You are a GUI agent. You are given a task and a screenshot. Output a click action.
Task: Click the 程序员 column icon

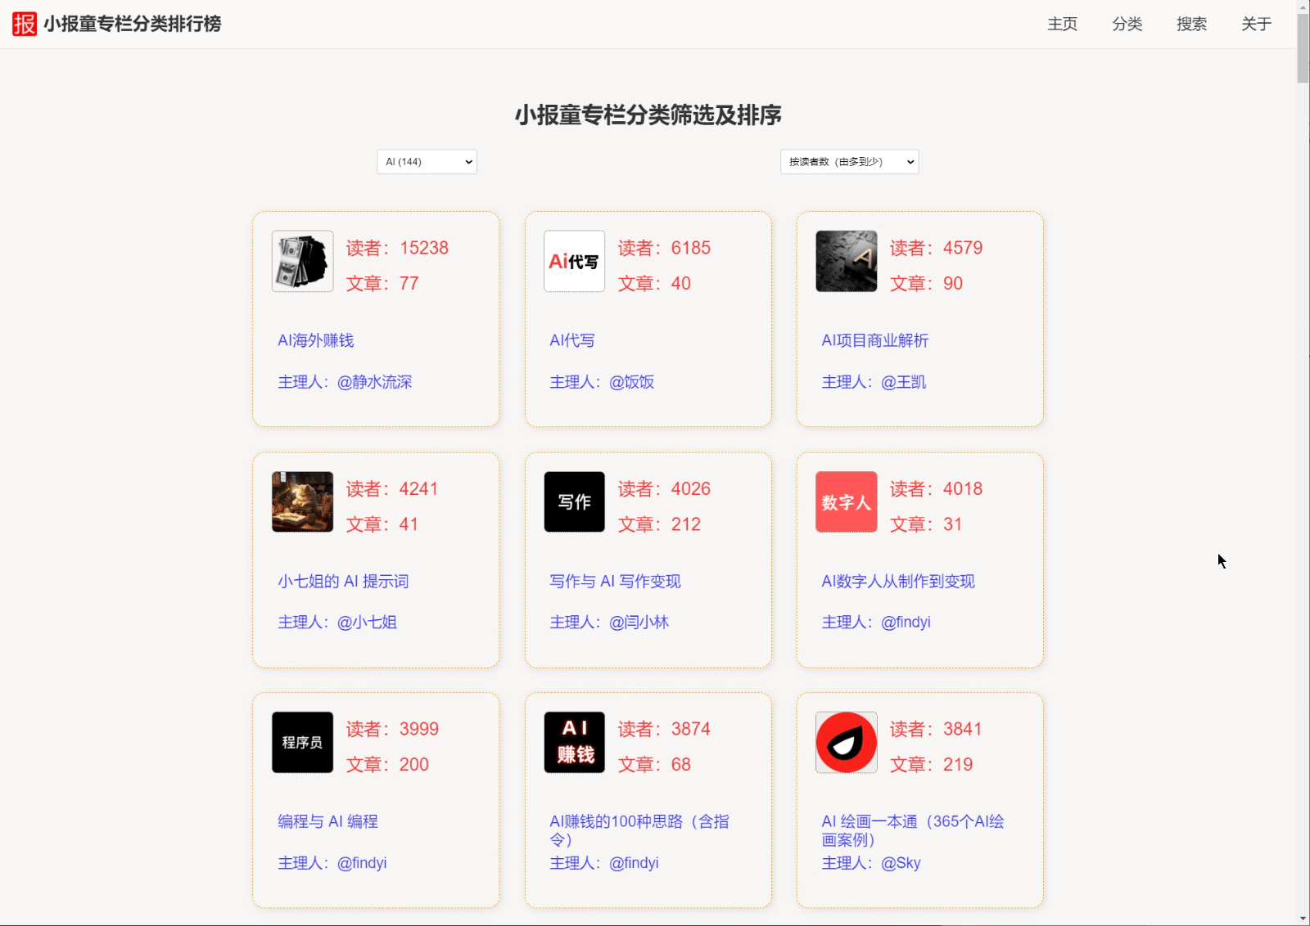pyautogui.click(x=301, y=742)
